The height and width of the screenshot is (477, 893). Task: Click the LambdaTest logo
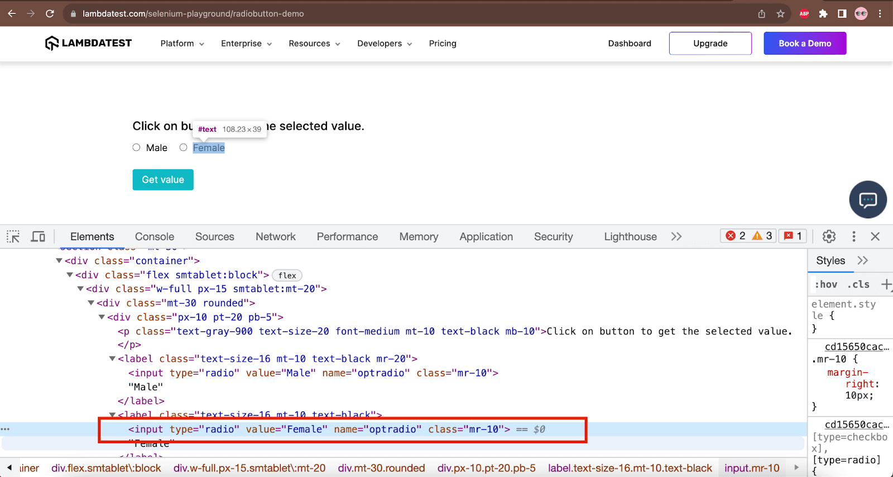point(88,43)
